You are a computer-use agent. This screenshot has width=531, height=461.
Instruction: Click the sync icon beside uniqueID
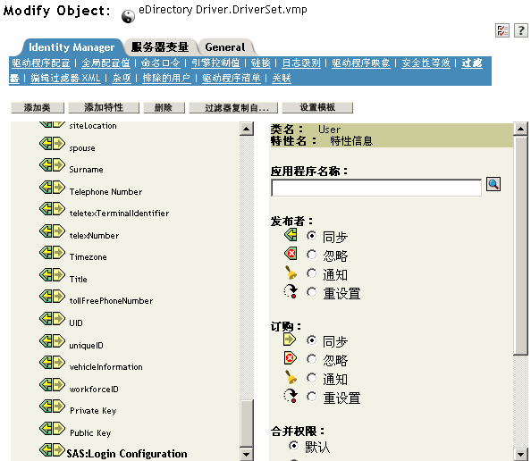52,341
